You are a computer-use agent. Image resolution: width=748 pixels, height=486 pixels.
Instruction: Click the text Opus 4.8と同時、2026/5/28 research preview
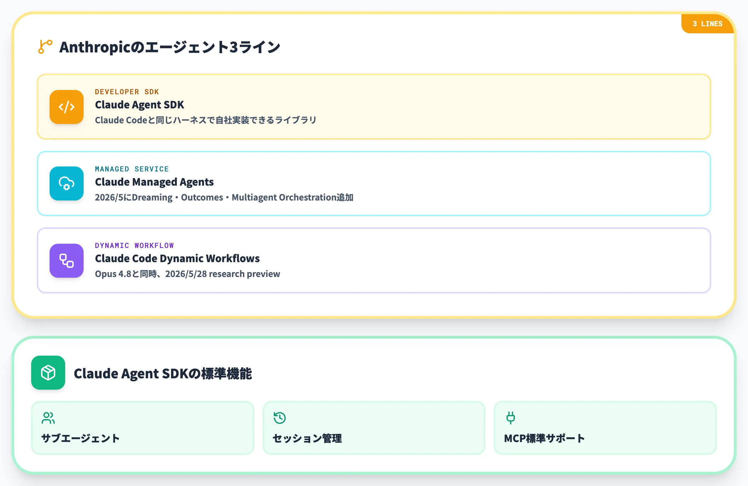[x=187, y=274]
